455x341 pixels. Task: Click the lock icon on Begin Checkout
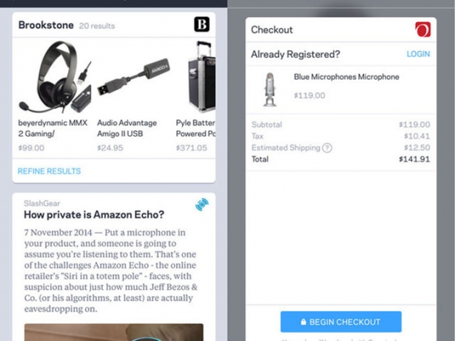coord(302,322)
